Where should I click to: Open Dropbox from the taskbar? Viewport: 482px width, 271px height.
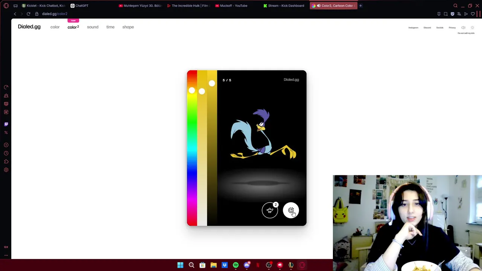pos(224,265)
